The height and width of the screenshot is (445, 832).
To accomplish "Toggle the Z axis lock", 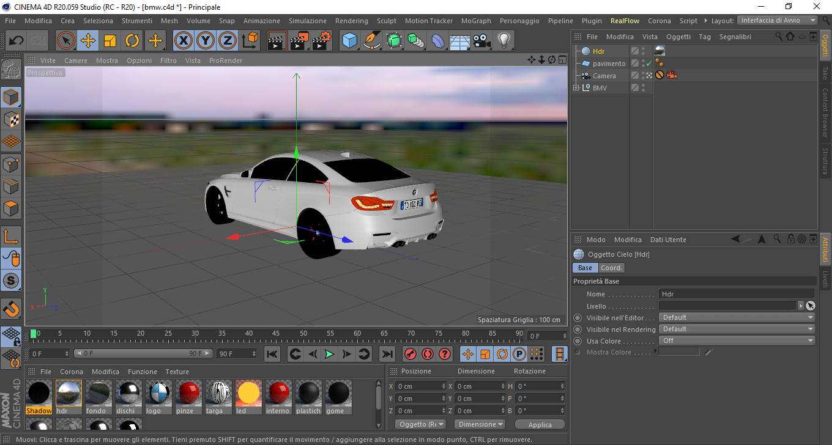I will pos(228,41).
